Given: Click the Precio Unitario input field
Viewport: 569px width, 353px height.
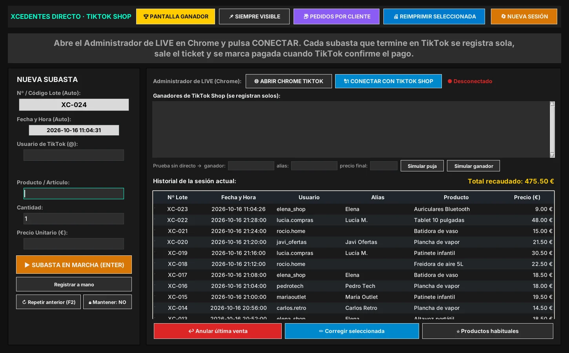Looking at the screenshot, I should click(74, 244).
